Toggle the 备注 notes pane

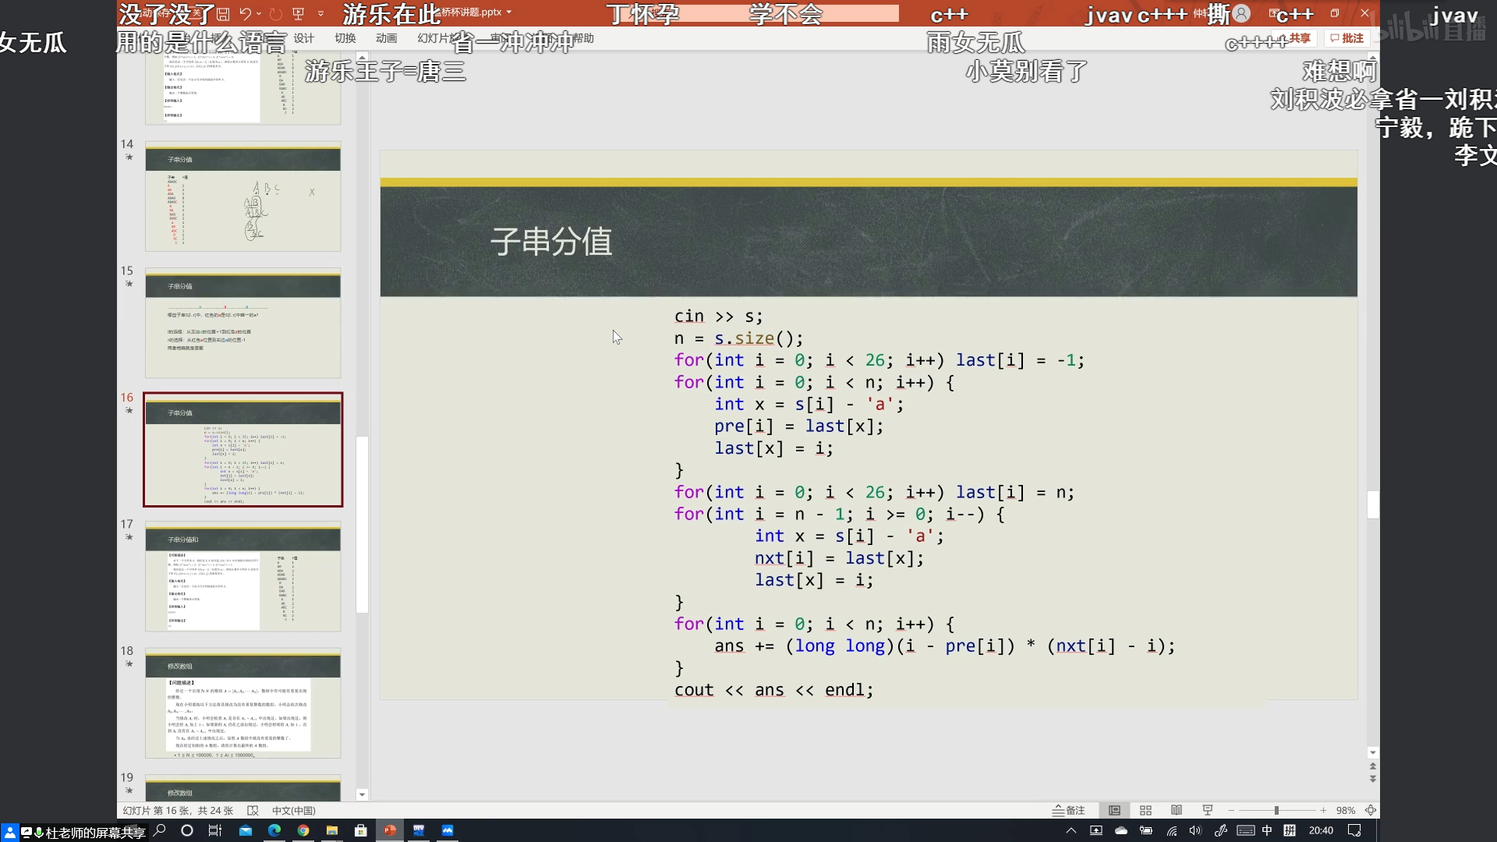click(x=1069, y=811)
